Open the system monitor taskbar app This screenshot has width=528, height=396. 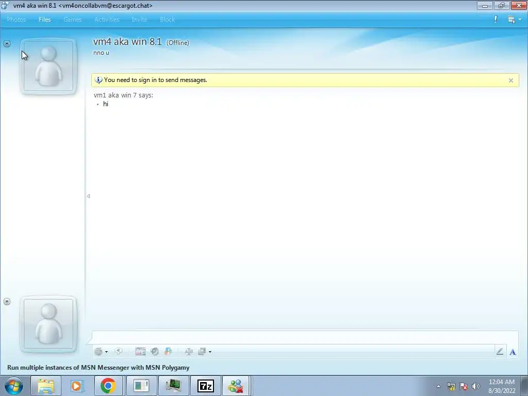(173, 386)
